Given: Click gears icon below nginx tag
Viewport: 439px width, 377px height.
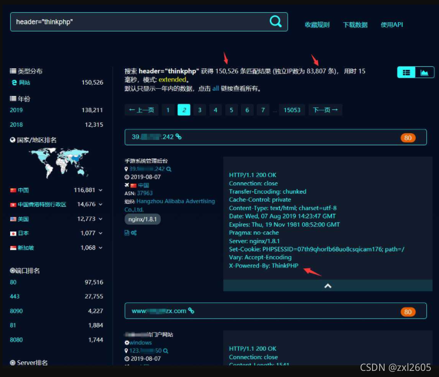Looking at the screenshot, I should (134, 233).
